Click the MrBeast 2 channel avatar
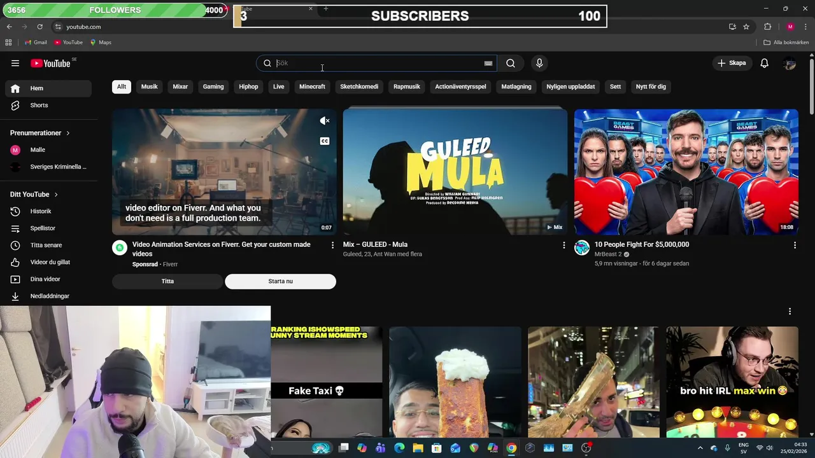 click(582, 248)
